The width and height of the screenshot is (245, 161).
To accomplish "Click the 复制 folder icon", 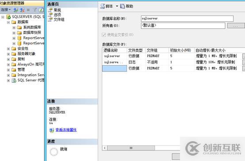I will (x=14, y=59).
